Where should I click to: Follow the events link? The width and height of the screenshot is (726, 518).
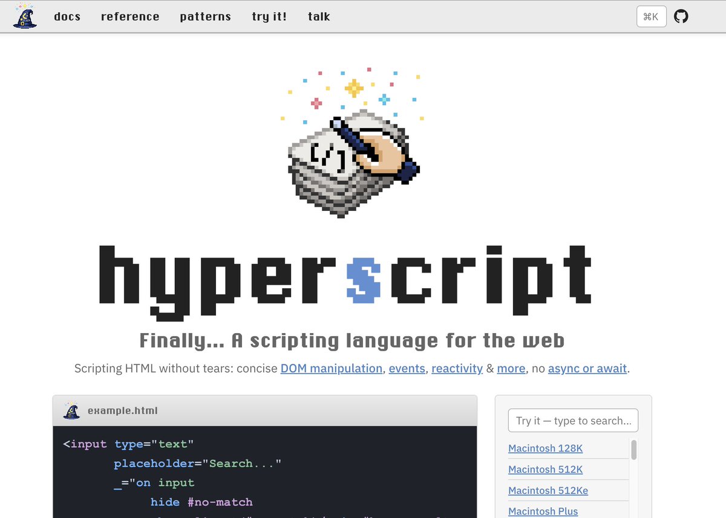[407, 368]
